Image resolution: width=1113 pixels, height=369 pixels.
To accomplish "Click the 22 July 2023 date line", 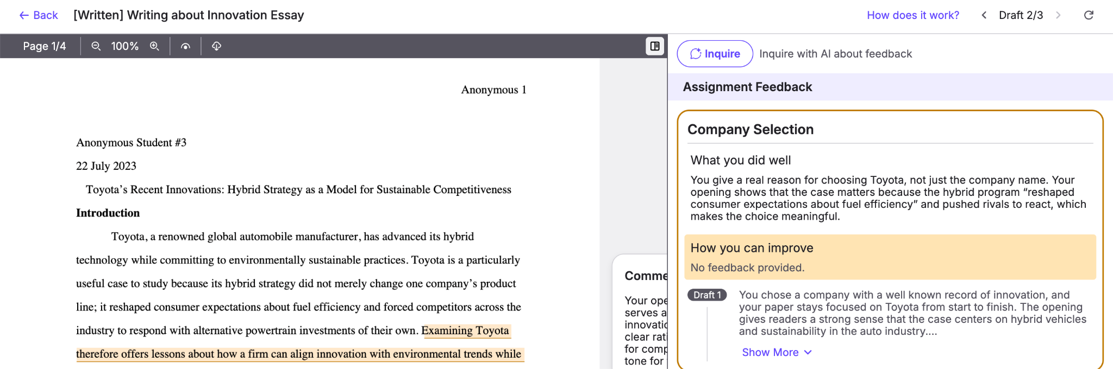I will 106,166.
